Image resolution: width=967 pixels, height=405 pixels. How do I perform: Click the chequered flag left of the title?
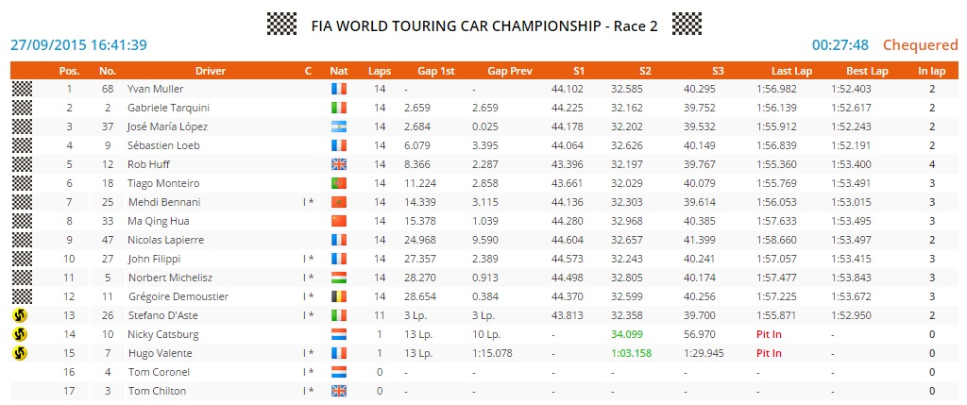pyautogui.click(x=281, y=24)
